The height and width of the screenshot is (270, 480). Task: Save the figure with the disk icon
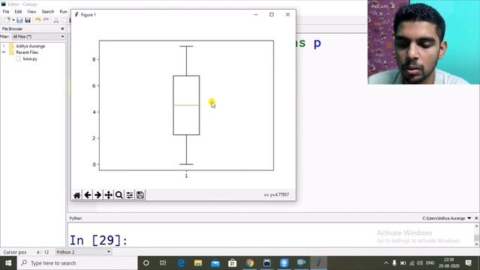[140, 195]
